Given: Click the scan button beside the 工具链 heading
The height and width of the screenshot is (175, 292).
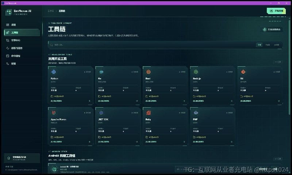Looking at the screenshot, I should point(272,30).
